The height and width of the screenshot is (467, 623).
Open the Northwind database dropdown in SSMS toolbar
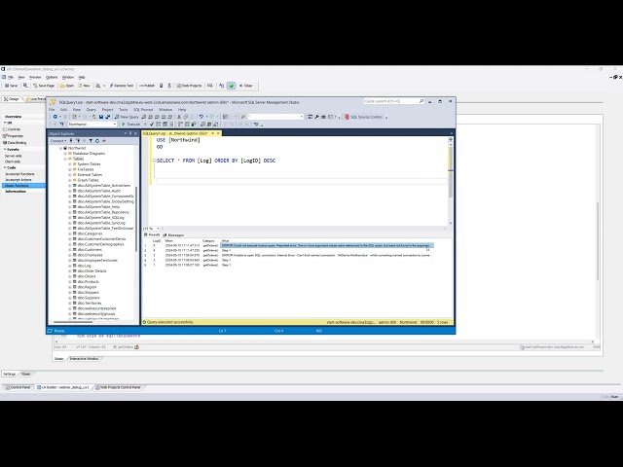pos(92,125)
